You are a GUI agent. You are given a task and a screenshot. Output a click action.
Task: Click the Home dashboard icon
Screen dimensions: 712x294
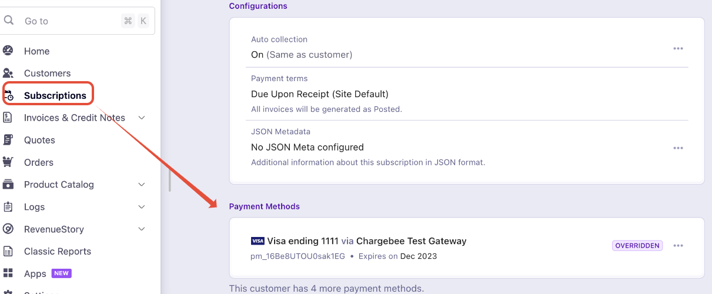tap(8, 51)
